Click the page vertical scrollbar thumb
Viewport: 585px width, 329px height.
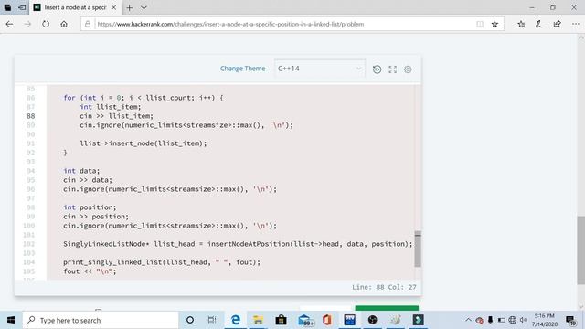(580, 249)
